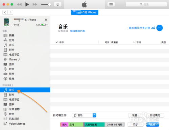Open 照片 photos in the sidebar

[25, 74]
